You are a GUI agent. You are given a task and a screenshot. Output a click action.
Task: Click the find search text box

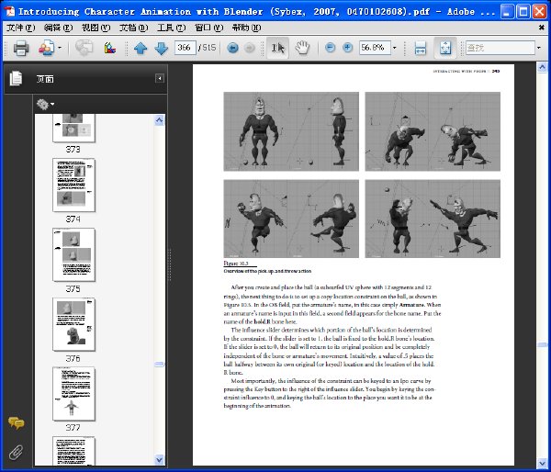[x=500, y=48]
